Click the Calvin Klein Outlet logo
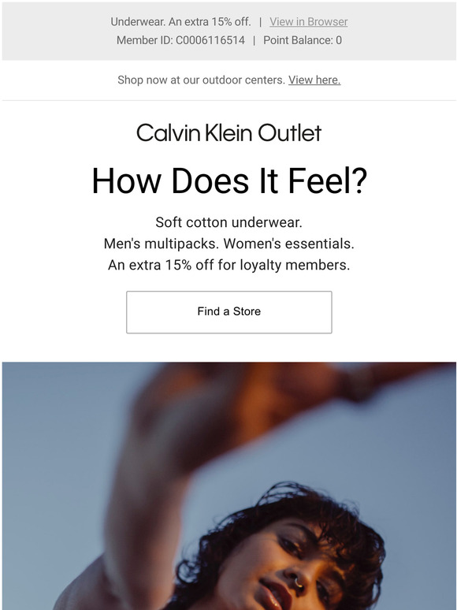Screen dimensions: 457x610 click(x=228, y=132)
